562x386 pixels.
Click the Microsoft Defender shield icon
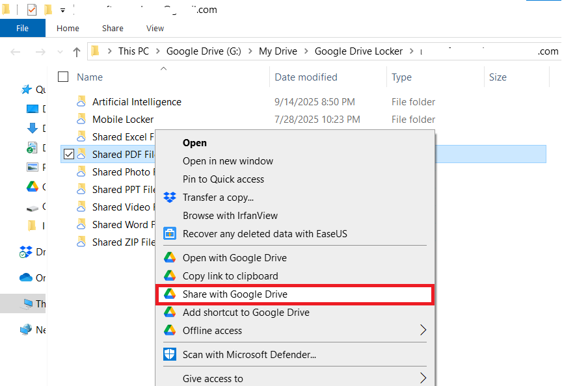[x=170, y=355]
